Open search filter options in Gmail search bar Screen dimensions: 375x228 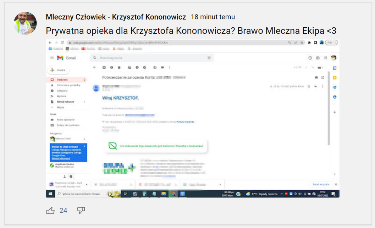[x=209, y=58]
